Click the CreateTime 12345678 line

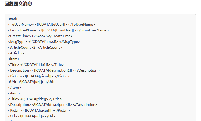tap(40, 36)
